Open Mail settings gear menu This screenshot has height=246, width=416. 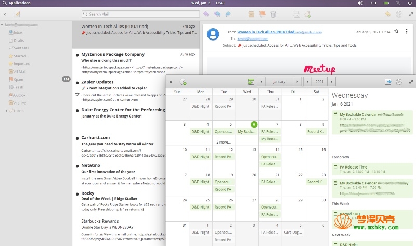pos(399,14)
